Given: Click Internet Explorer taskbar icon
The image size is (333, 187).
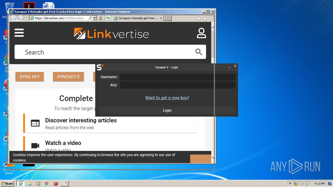Looking at the screenshot, I should [x=20, y=184].
